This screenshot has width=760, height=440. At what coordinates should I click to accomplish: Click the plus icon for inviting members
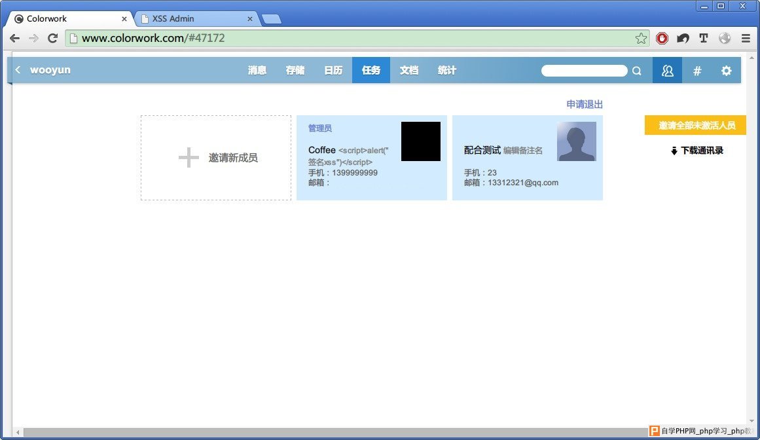click(x=189, y=158)
